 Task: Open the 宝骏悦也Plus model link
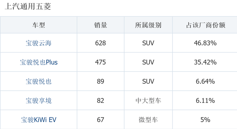point(39,62)
